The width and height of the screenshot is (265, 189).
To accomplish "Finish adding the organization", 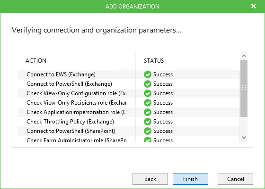I will (190, 179).
